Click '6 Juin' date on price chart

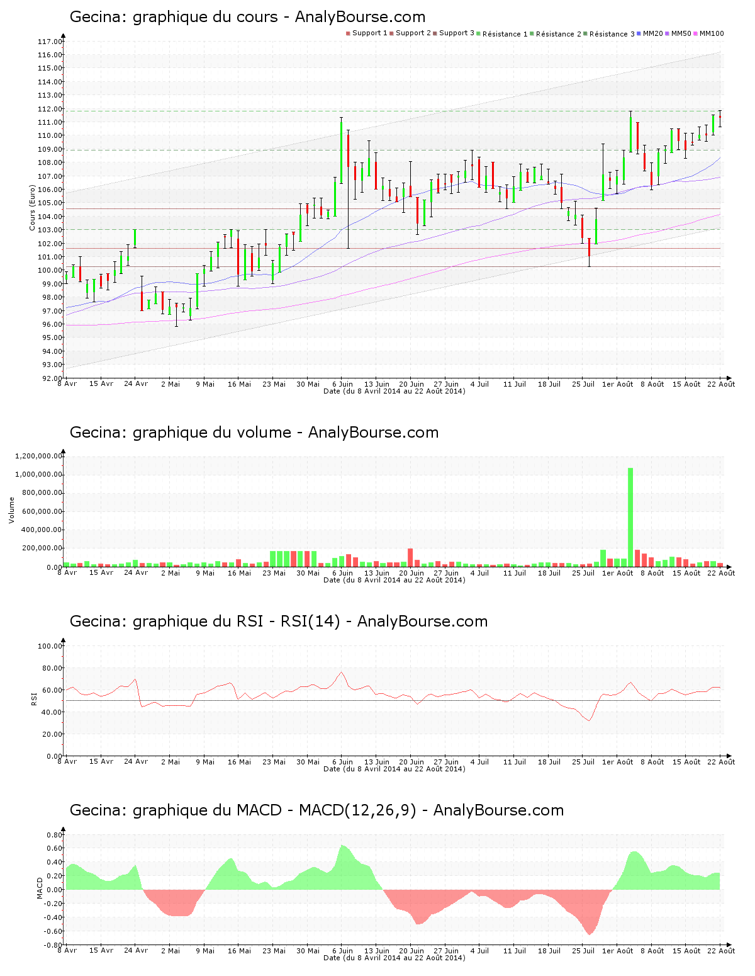coord(342,384)
